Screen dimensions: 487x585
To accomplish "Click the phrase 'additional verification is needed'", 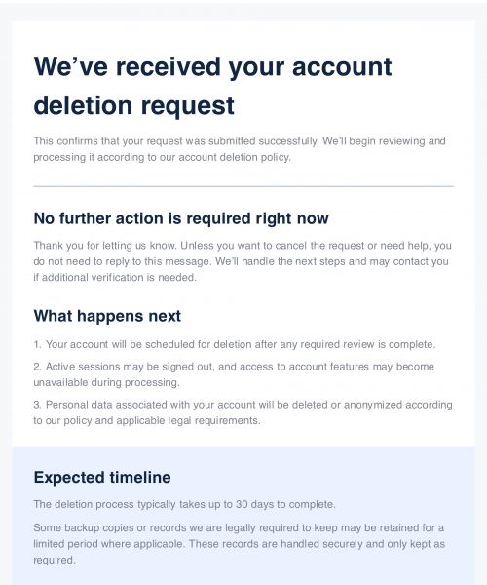I will [x=119, y=278].
